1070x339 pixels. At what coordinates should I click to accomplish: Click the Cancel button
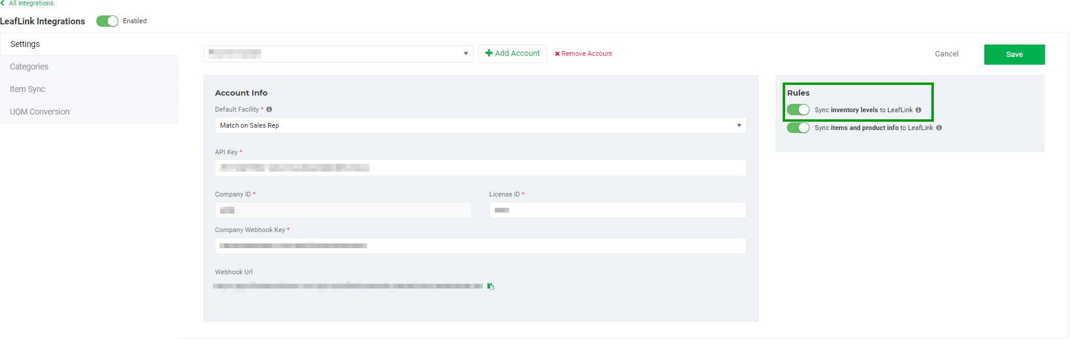coord(947,54)
